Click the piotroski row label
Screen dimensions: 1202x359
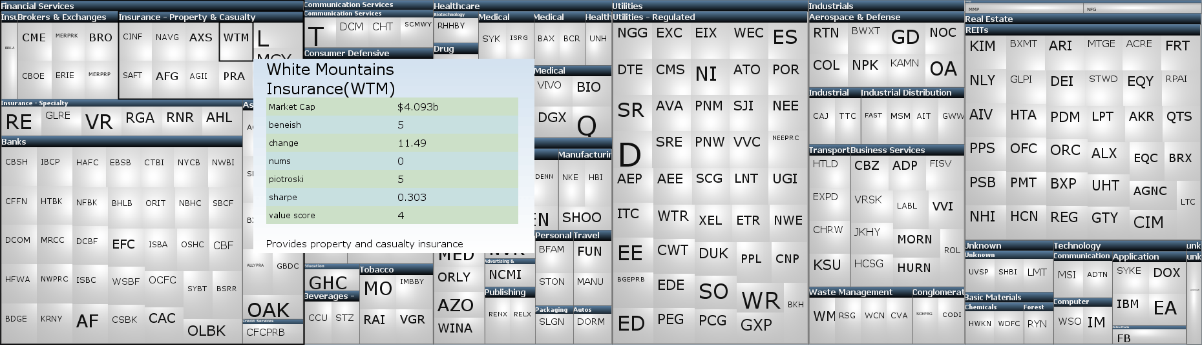(286, 179)
